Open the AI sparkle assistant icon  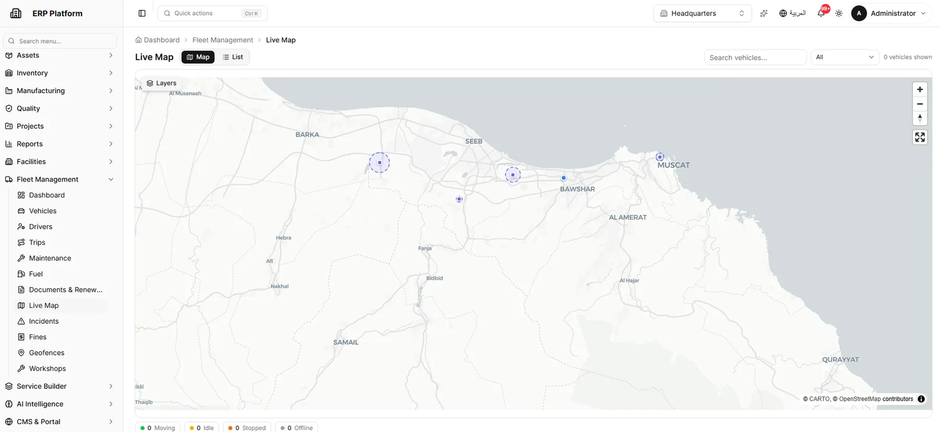764,14
